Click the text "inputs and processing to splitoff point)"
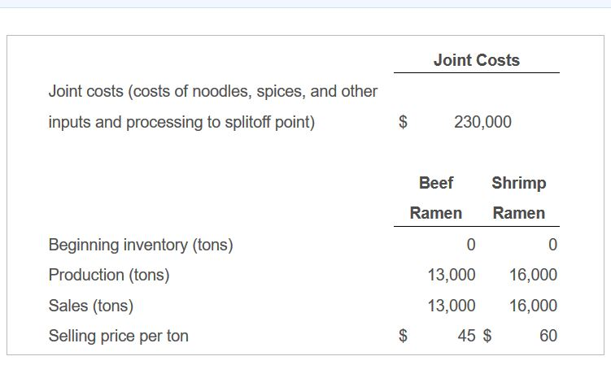This screenshot has height=365, width=611. tap(181, 122)
